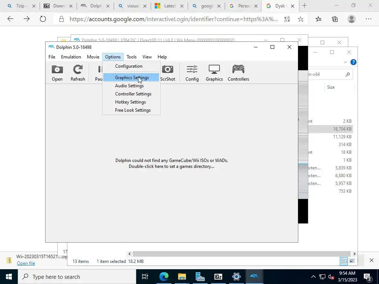The image size is (379, 284).
Task: Dismiss the browser downloads bar
Action: tap(372, 260)
